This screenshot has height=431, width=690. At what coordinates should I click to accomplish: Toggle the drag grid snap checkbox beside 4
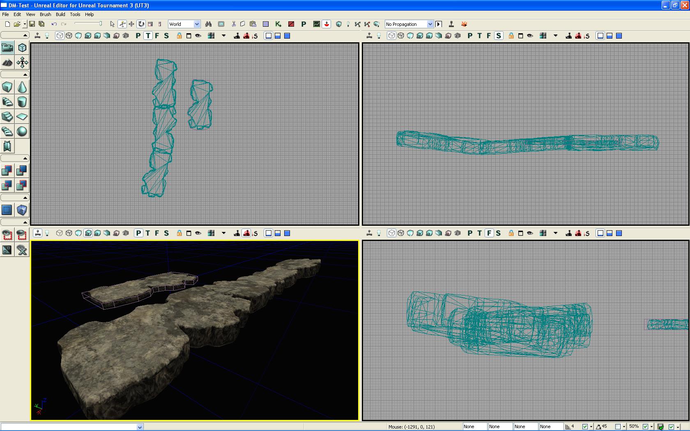pyautogui.click(x=585, y=427)
